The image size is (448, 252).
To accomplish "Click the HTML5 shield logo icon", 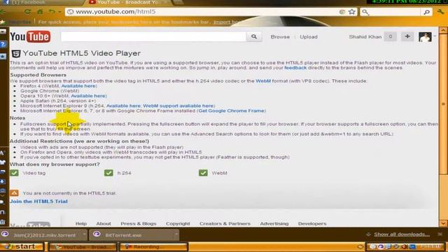I will click(15, 53).
